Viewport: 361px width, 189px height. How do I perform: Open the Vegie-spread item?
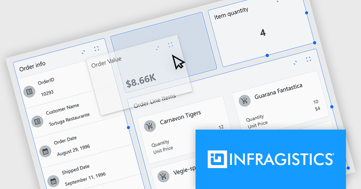(x=184, y=171)
